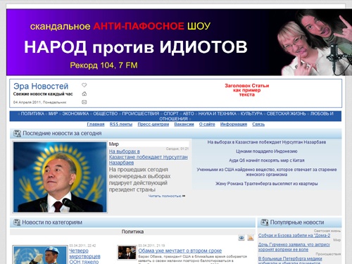Open popular news Собчак и Бузова забили на Дома-2
Image resolution: width=352 pixels, height=264 pixels.
294,235
